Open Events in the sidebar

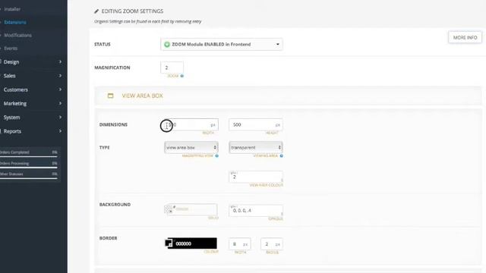point(11,49)
